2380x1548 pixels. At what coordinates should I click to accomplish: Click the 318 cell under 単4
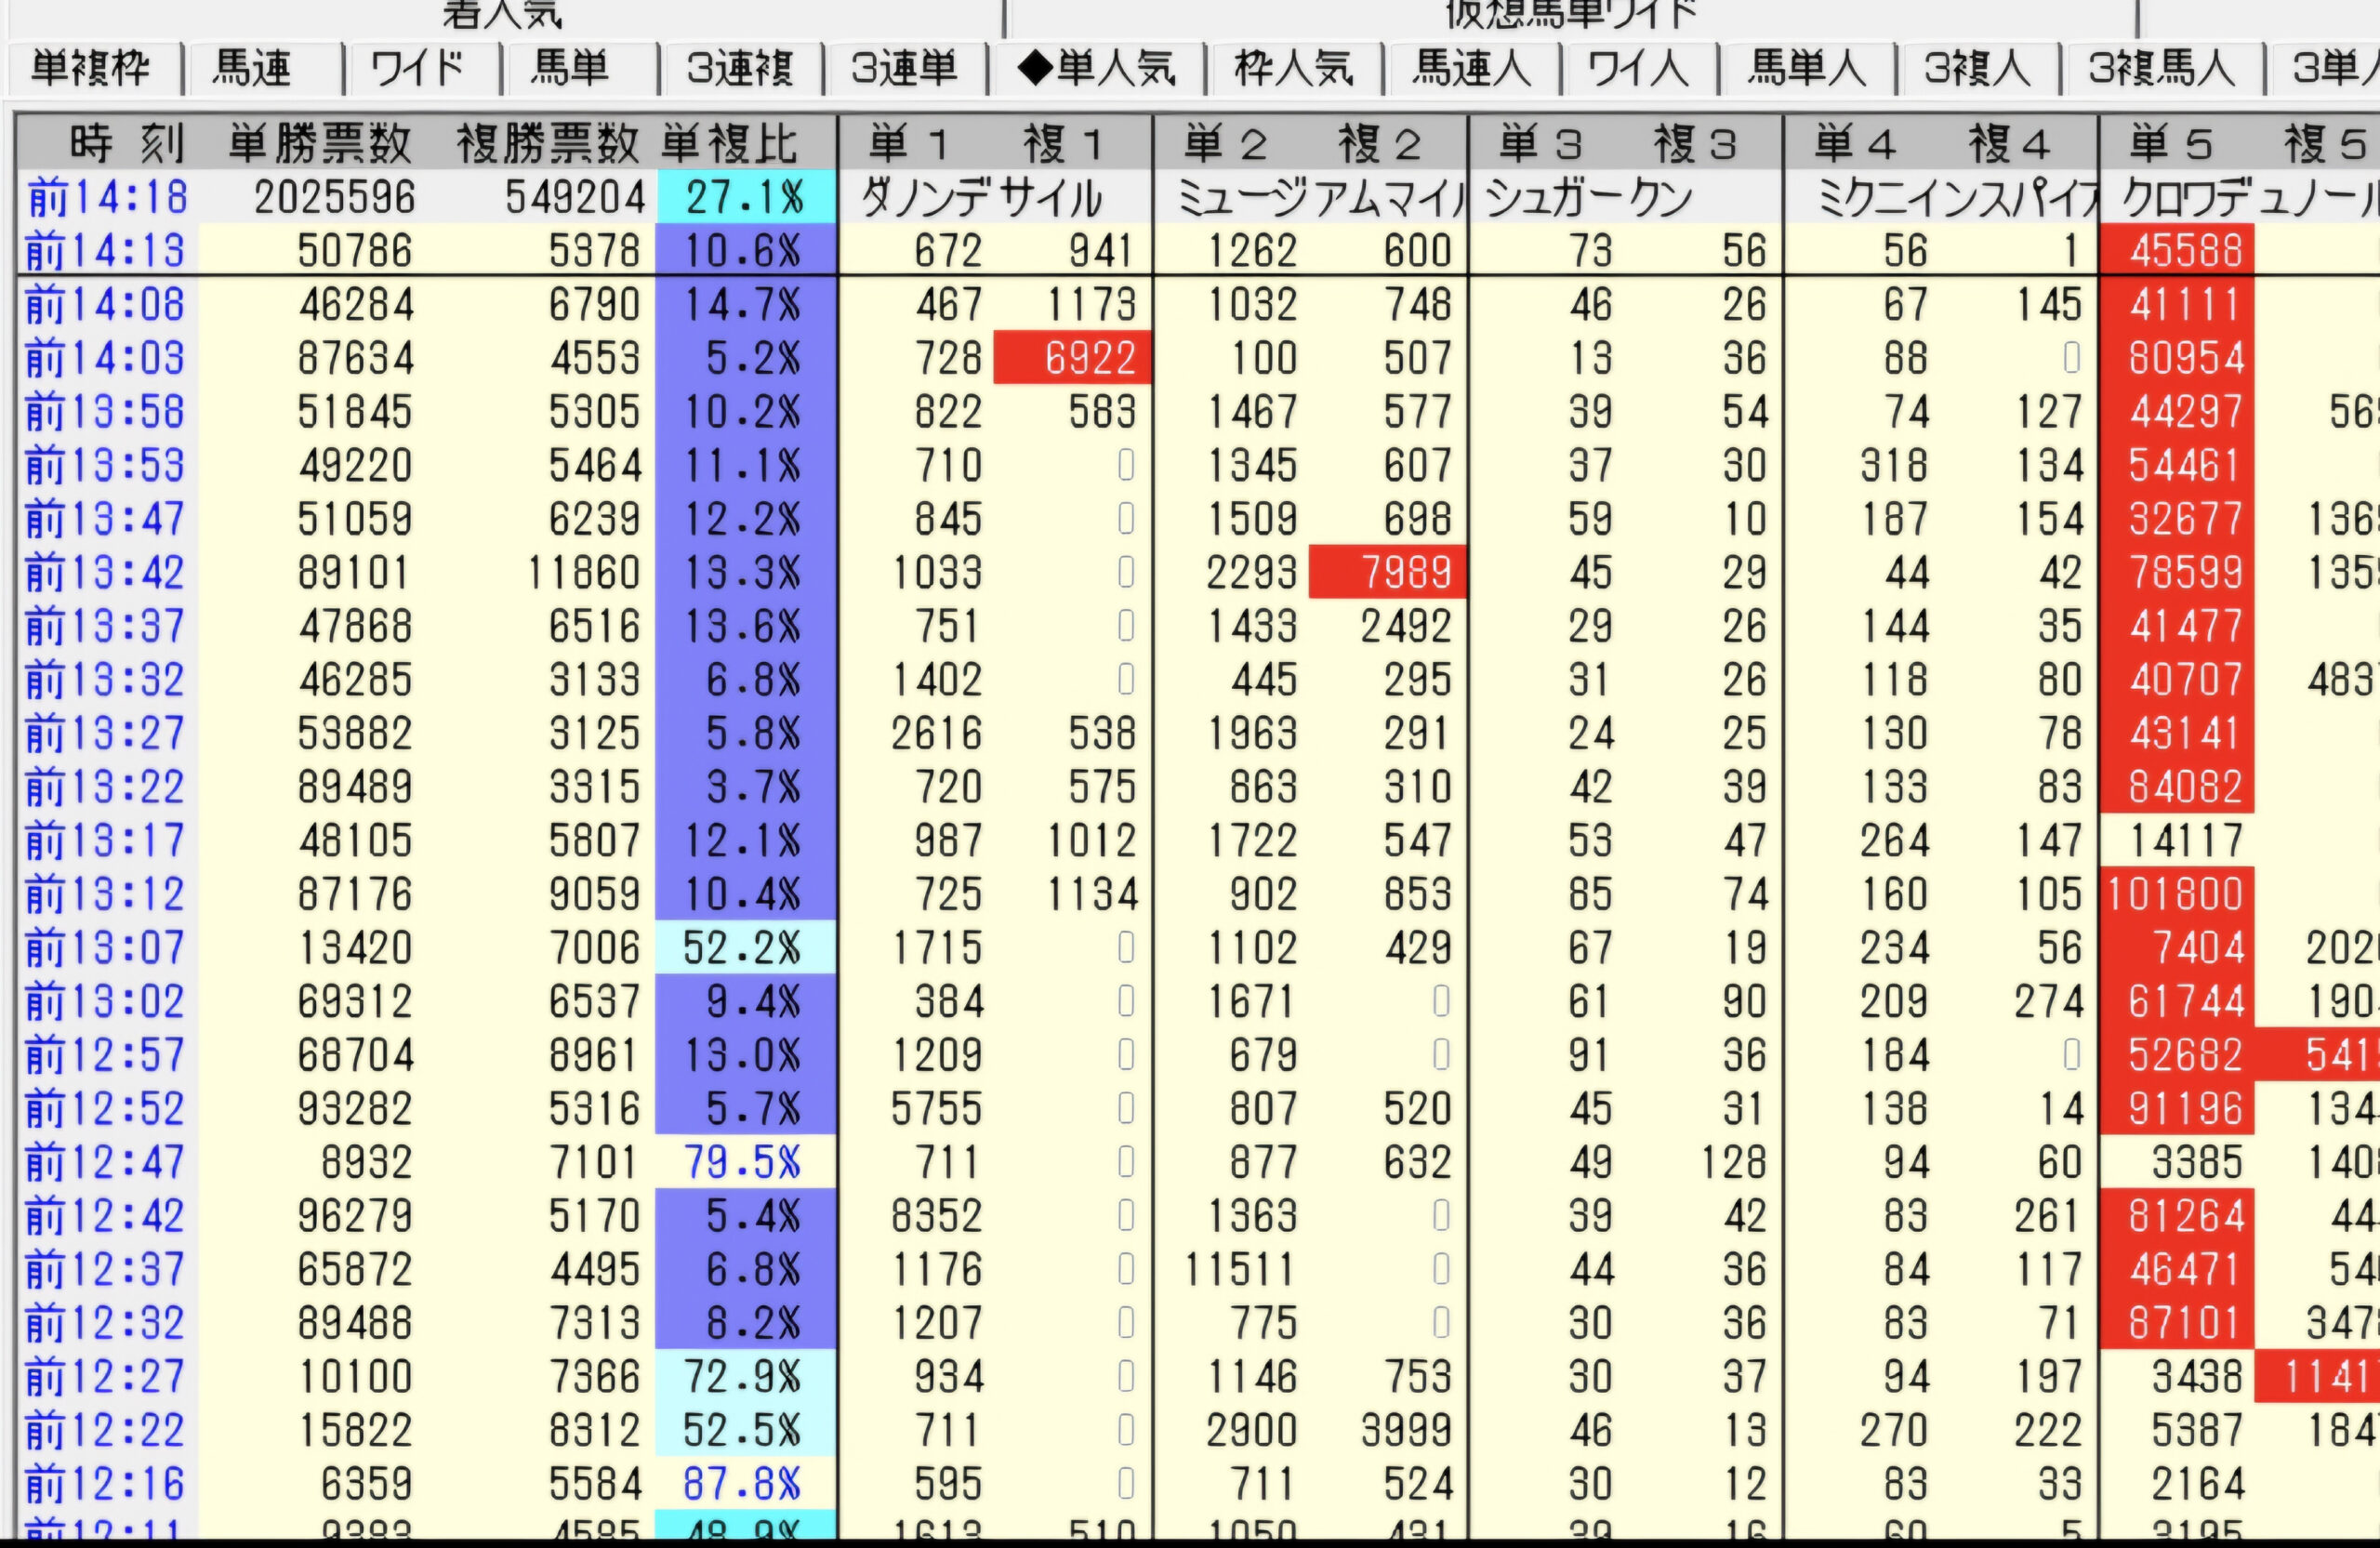[x=1894, y=466]
